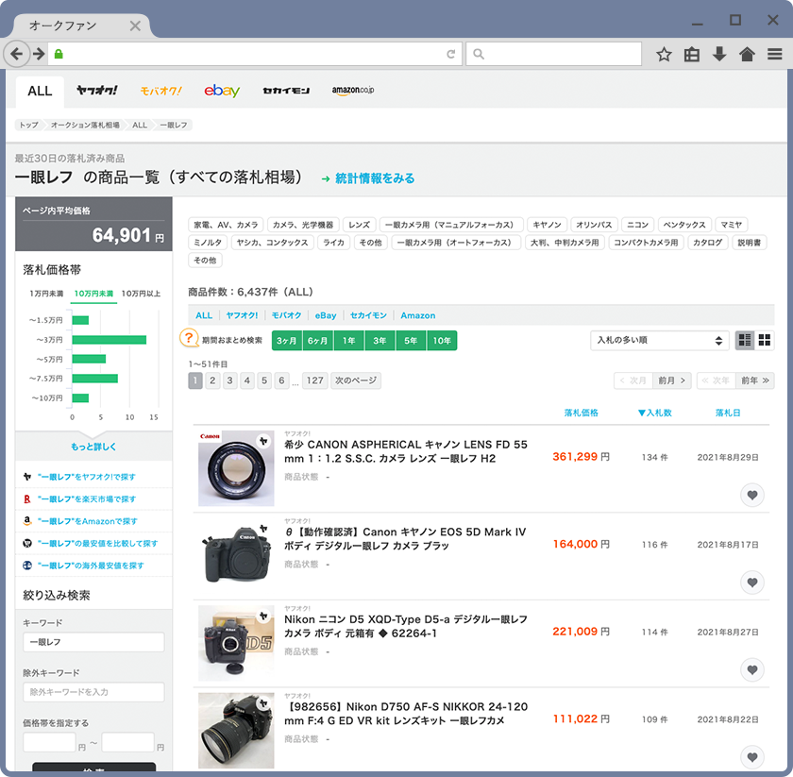Viewport: 793px width, 777px height.
Task: Toggle favorite heart on Nikon D5 listing
Action: [x=751, y=669]
